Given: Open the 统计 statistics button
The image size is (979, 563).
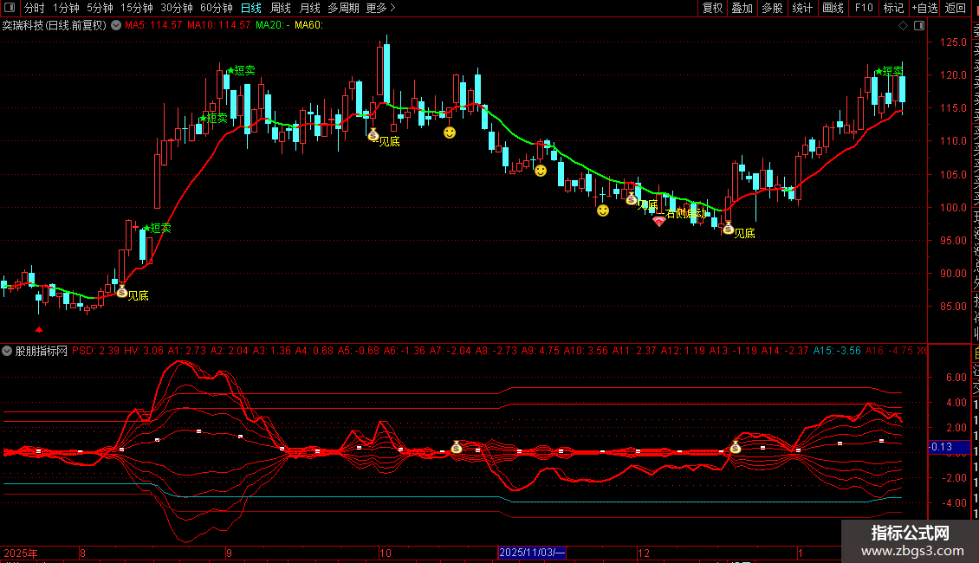Looking at the screenshot, I should pyautogui.click(x=802, y=8).
